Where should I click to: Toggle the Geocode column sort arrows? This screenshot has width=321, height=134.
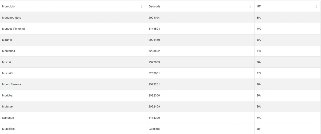click(x=250, y=6)
